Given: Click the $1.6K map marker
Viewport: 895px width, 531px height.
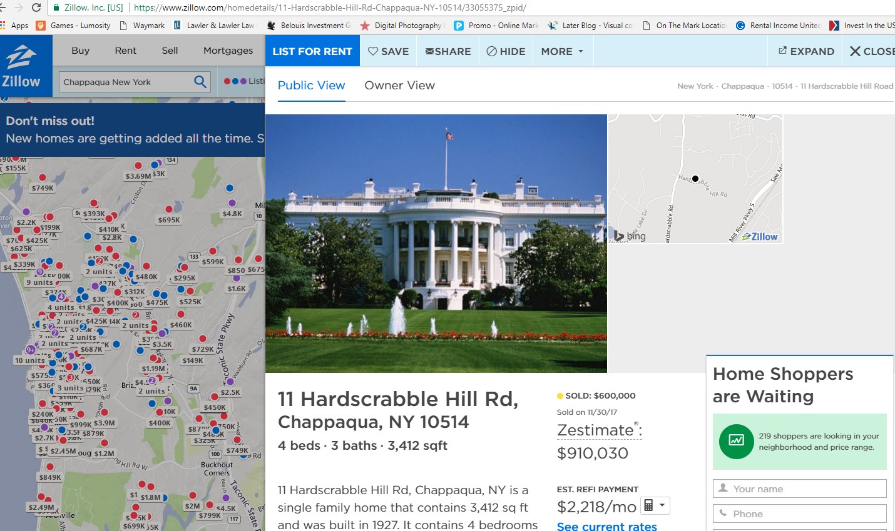Looking at the screenshot, I should 237,289.
